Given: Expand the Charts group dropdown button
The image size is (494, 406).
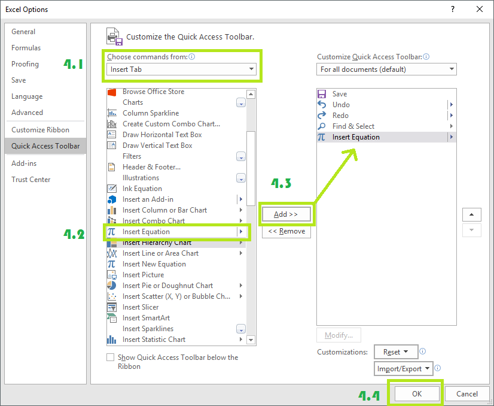Looking at the screenshot, I should coord(241,102).
